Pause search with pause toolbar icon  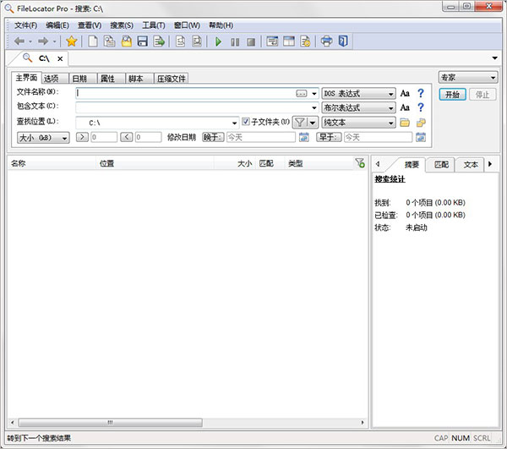point(235,41)
